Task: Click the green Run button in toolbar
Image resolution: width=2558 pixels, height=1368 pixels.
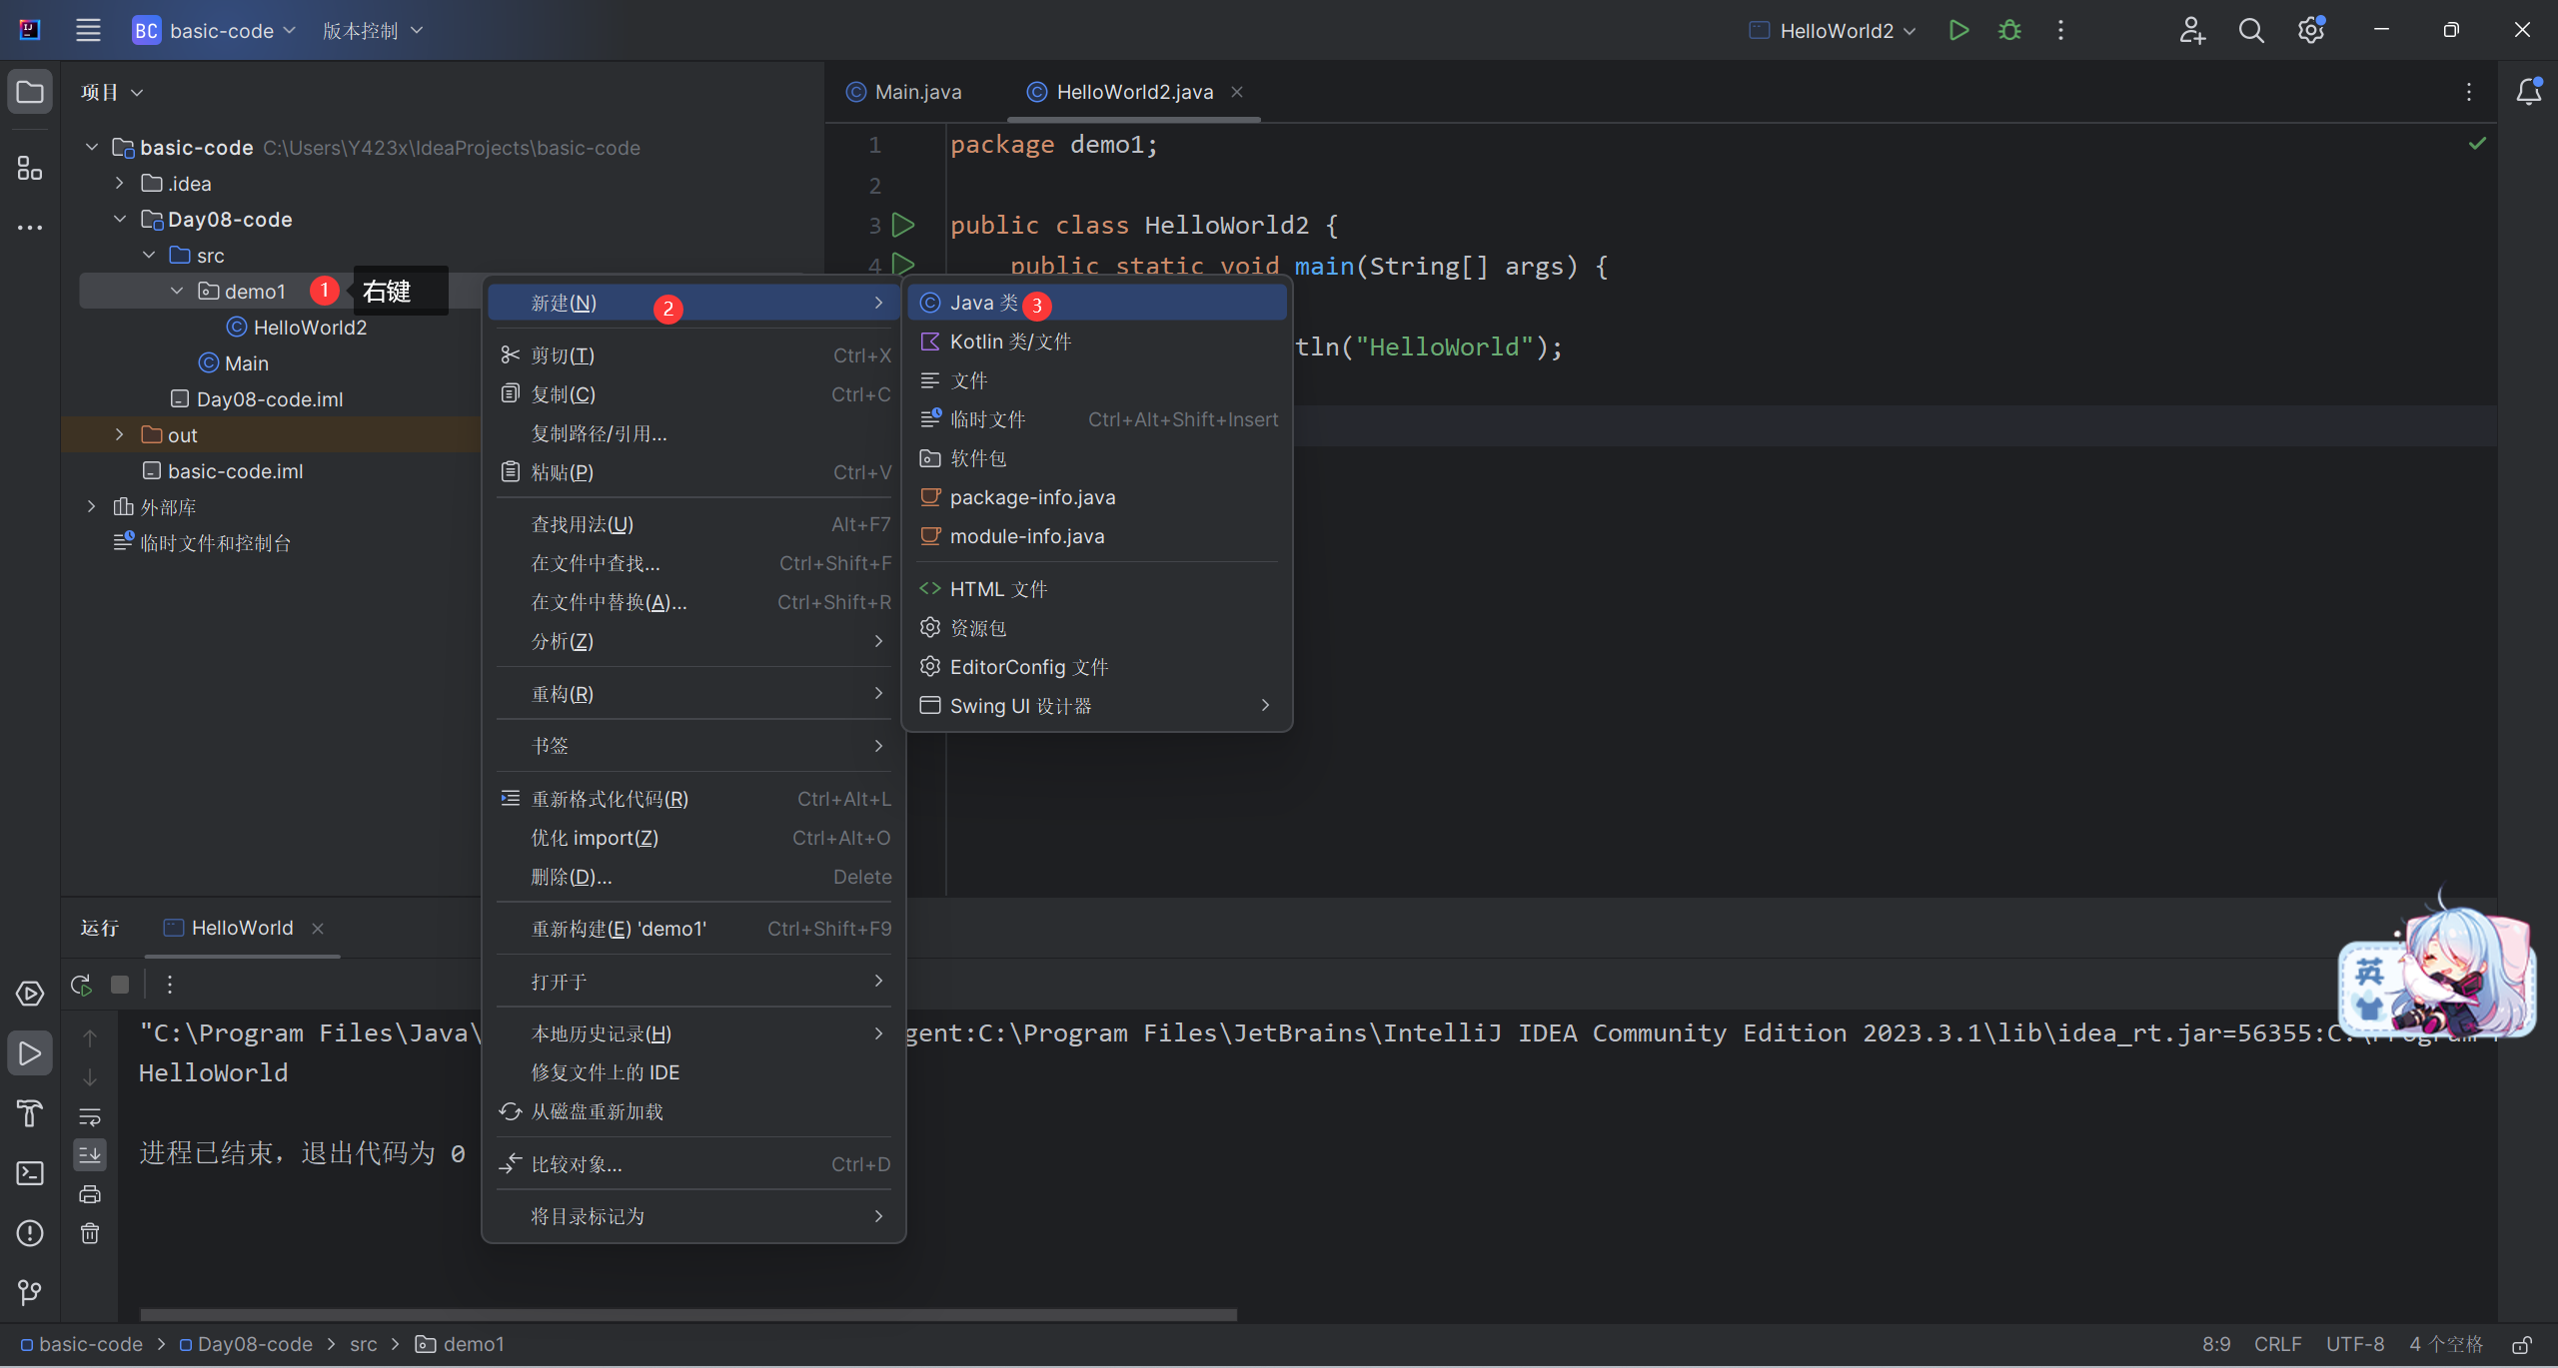Action: [1958, 30]
